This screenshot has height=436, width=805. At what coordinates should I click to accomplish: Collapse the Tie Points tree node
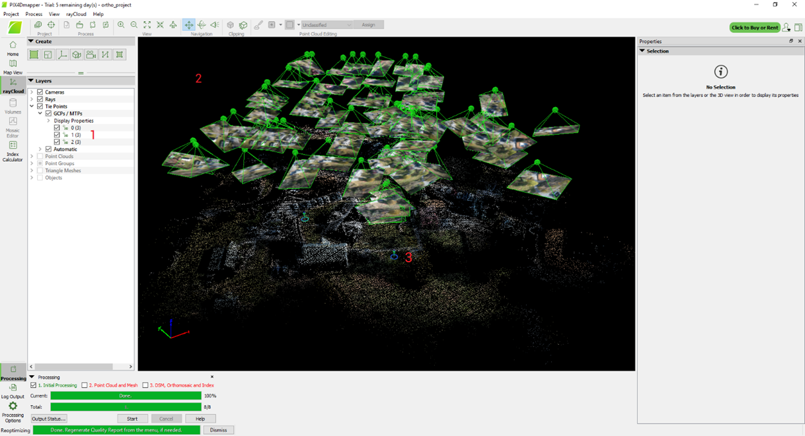(x=32, y=106)
